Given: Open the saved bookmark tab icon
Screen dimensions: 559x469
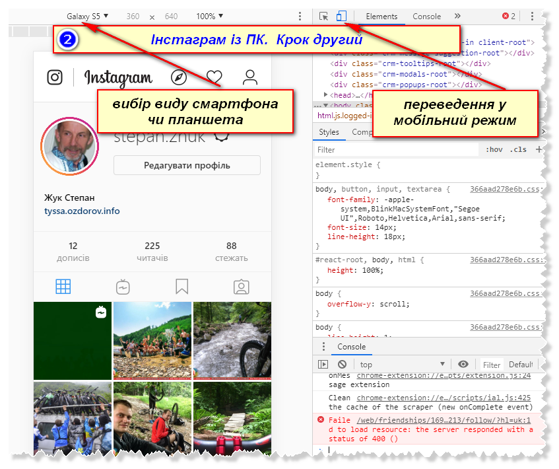Looking at the screenshot, I should [x=181, y=287].
